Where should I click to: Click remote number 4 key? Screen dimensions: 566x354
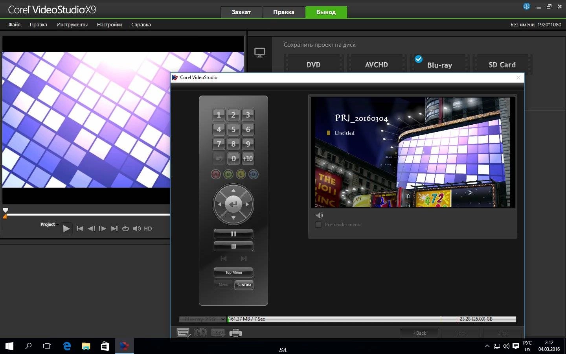(219, 129)
